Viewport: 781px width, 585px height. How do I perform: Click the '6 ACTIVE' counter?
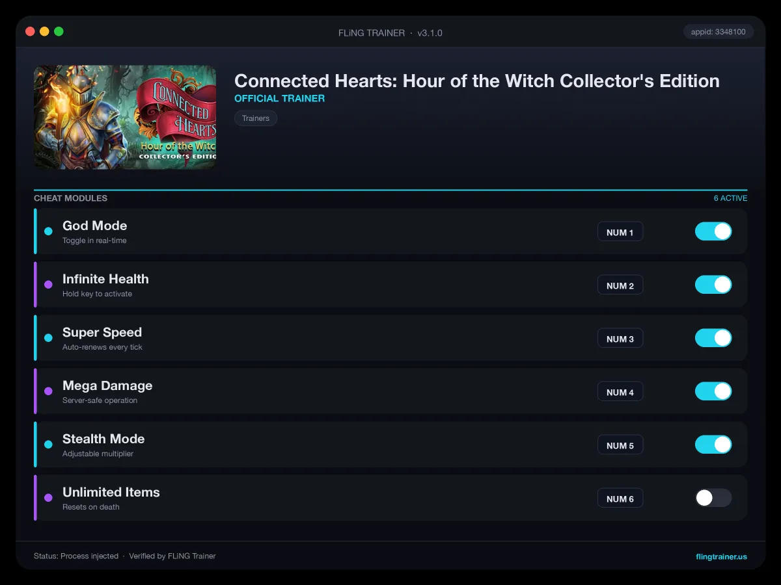coord(730,198)
